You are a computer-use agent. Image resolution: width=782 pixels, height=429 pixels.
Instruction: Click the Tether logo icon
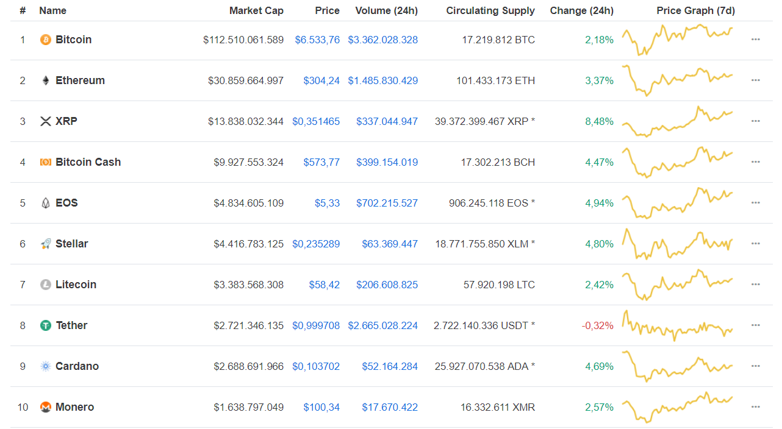pyautogui.click(x=45, y=325)
